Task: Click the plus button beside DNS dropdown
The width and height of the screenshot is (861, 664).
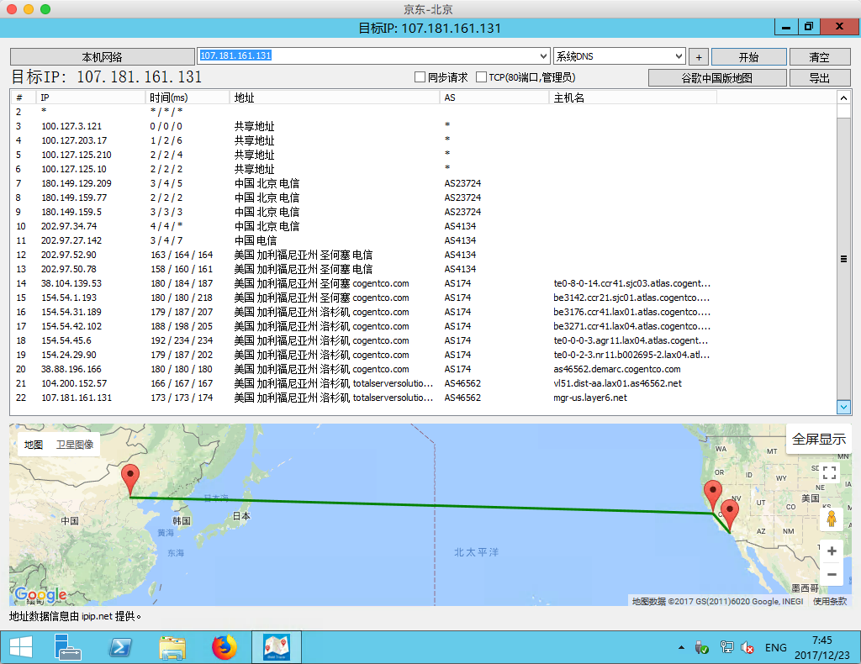Action: coord(699,56)
